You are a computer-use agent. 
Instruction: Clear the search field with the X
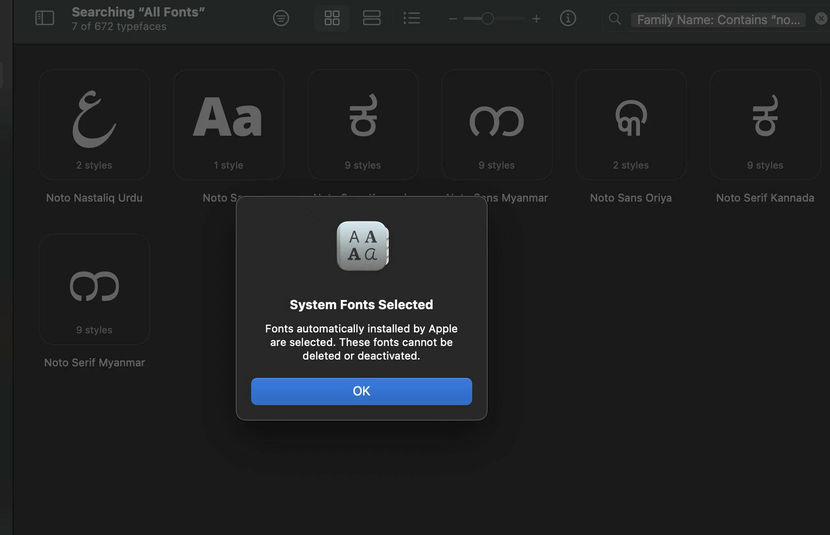pos(821,18)
